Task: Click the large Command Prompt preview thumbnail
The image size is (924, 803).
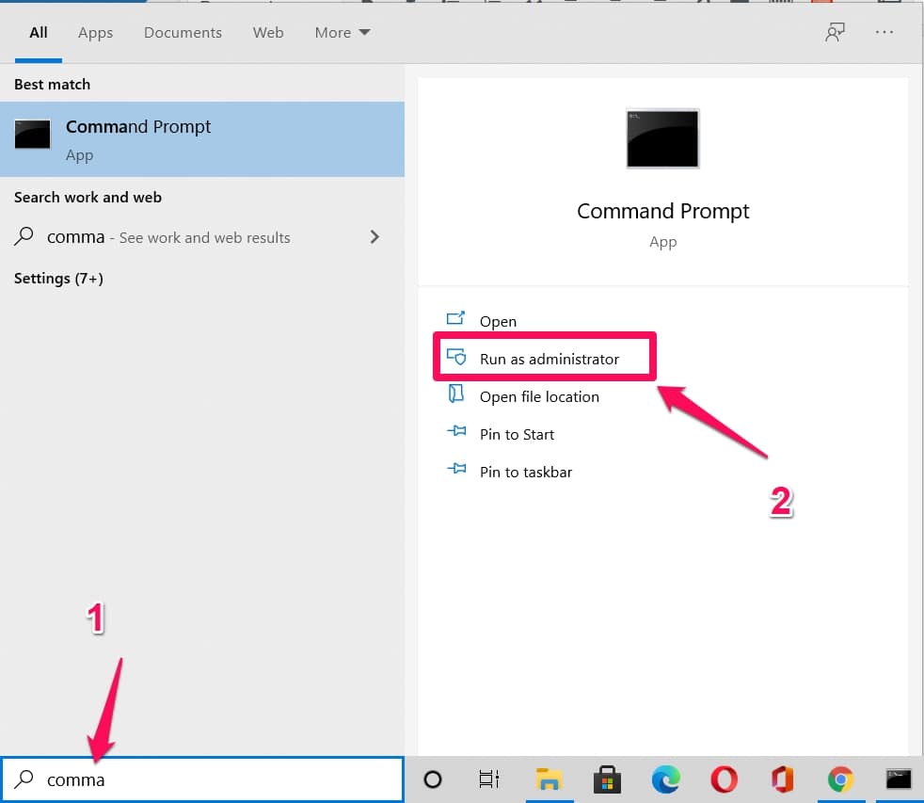Action: [x=662, y=139]
